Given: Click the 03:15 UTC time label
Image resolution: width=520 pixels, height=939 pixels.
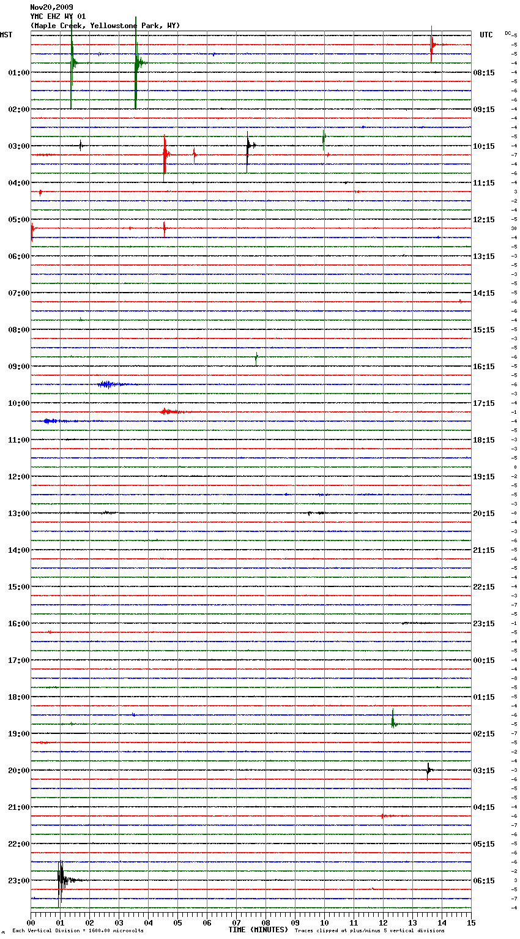Looking at the screenshot, I should pos(484,771).
